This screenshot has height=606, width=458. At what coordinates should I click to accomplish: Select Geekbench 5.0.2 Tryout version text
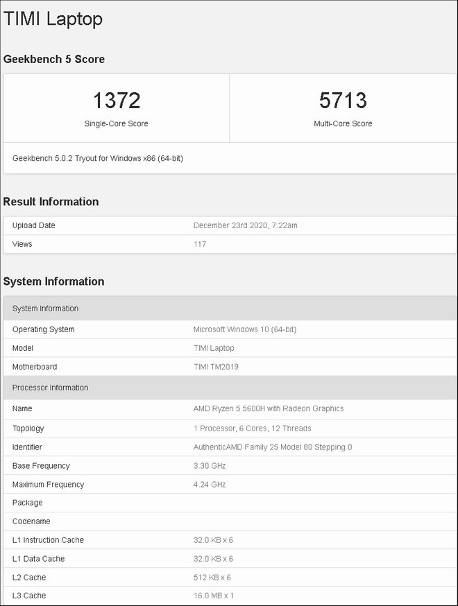pyautogui.click(x=97, y=158)
